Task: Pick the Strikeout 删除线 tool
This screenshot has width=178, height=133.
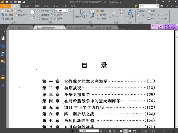Action: click(x=101, y=15)
